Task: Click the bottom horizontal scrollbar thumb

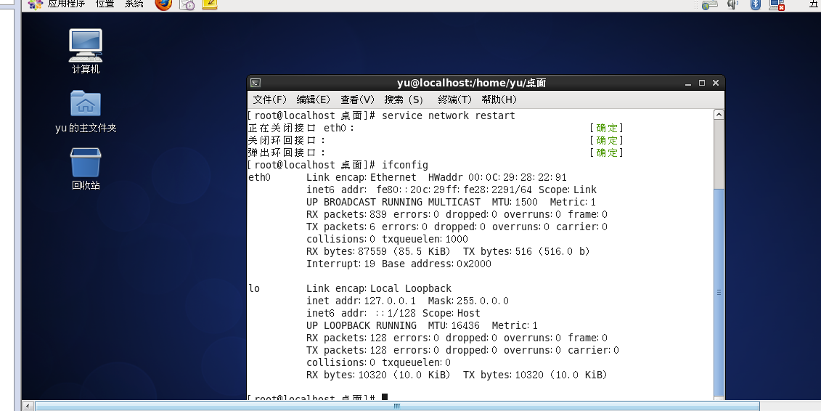Action: (397, 406)
